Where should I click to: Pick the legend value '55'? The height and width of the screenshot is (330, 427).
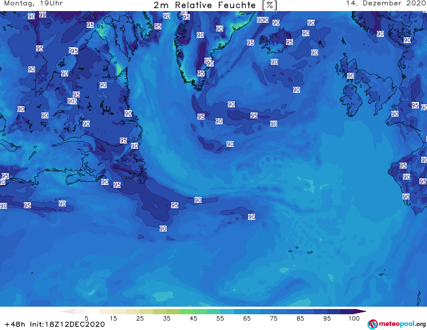coord(220,318)
